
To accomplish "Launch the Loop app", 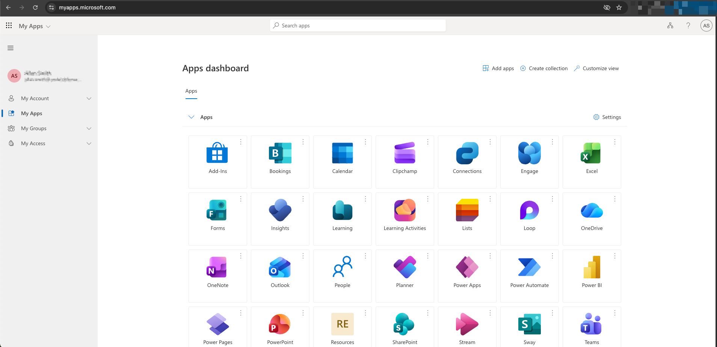I will (529, 219).
